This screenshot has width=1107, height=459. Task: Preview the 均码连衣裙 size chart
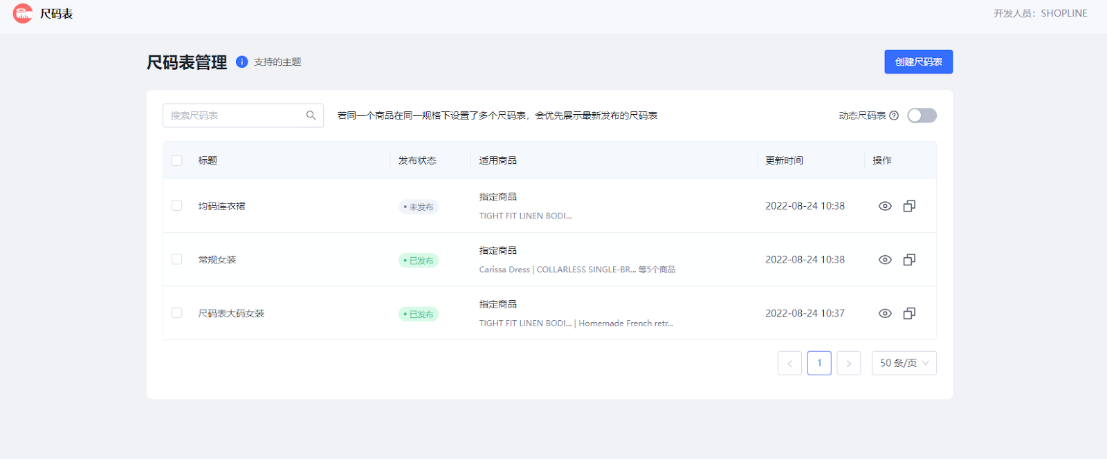pos(885,206)
